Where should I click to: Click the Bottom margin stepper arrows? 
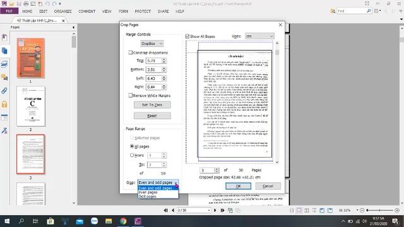164,69
